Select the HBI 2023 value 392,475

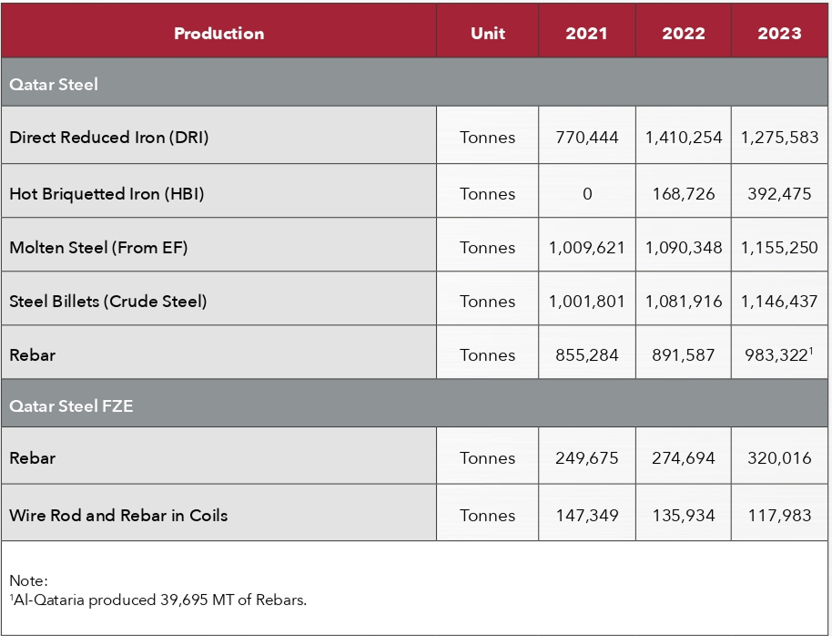click(779, 194)
